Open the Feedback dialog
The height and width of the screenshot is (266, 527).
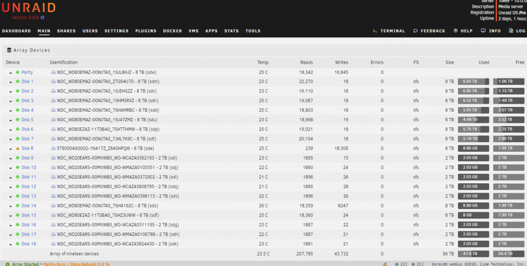(x=429, y=31)
